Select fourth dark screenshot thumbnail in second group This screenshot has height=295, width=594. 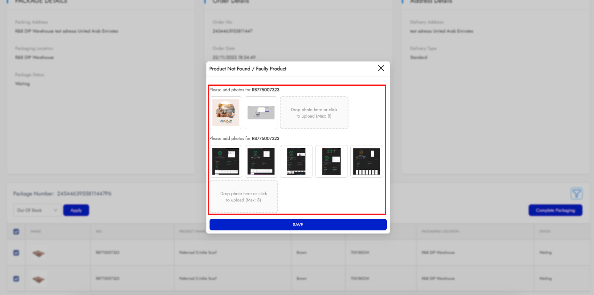(331, 161)
